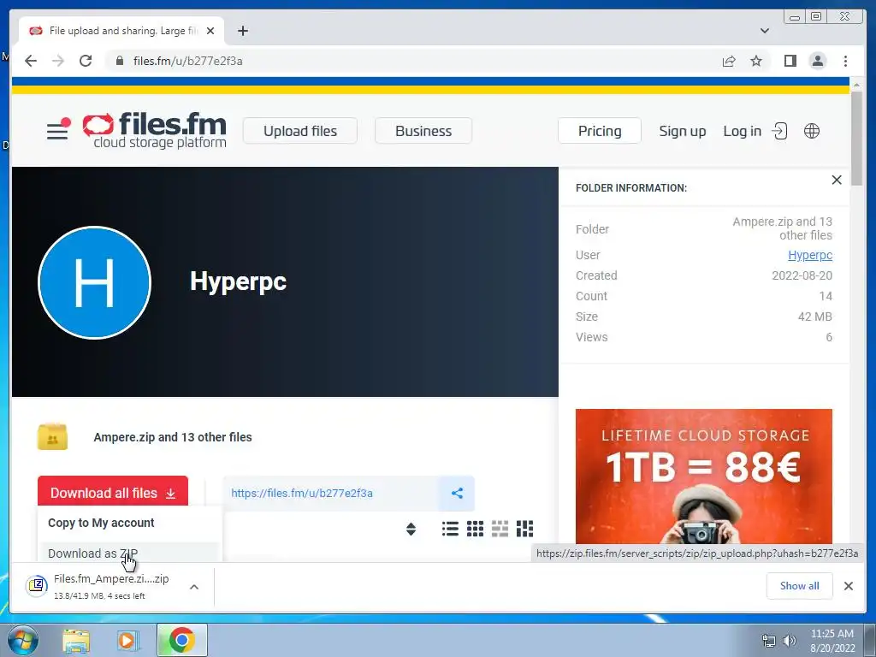Image resolution: width=876 pixels, height=657 pixels.
Task: Expand options for Files.fm_Ampere download
Action: pos(194,587)
